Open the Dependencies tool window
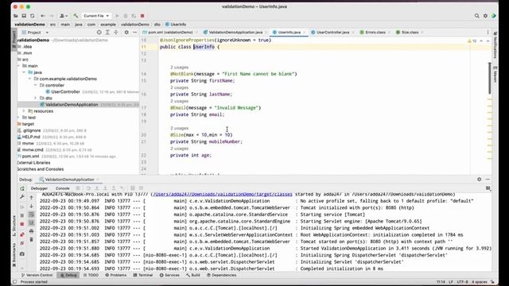 pyautogui.click(x=221, y=275)
